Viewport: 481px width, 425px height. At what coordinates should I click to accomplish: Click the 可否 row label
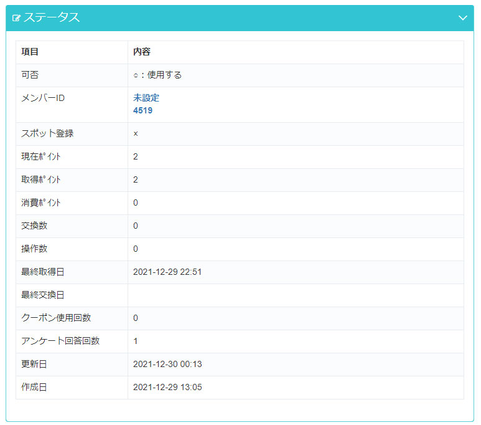[x=30, y=75]
